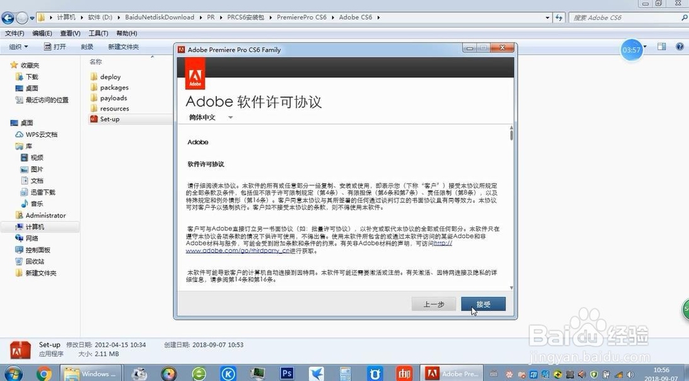The height and width of the screenshot is (381, 689).
Task: Click the blue 03:57 recording timer bubble
Action: (x=631, y=50)
